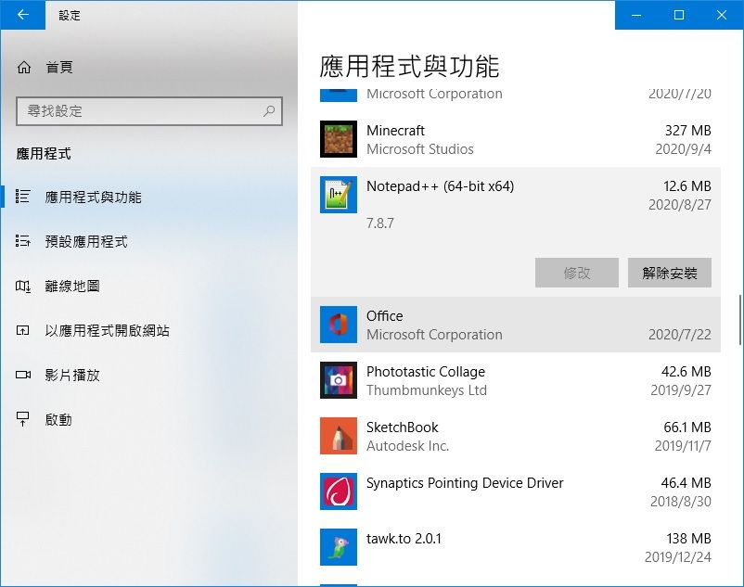This screenshot has width=744, height=587.
Task: Maximize the 設定 window
Action: [x=679, y=15]
